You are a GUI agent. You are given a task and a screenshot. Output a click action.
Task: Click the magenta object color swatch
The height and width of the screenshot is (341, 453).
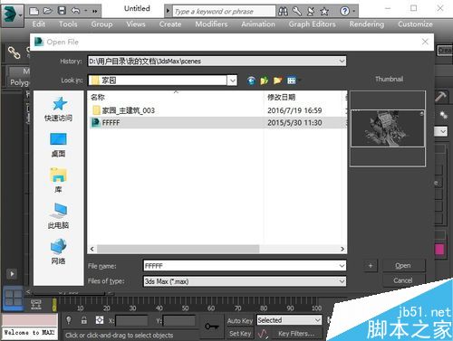439,250
